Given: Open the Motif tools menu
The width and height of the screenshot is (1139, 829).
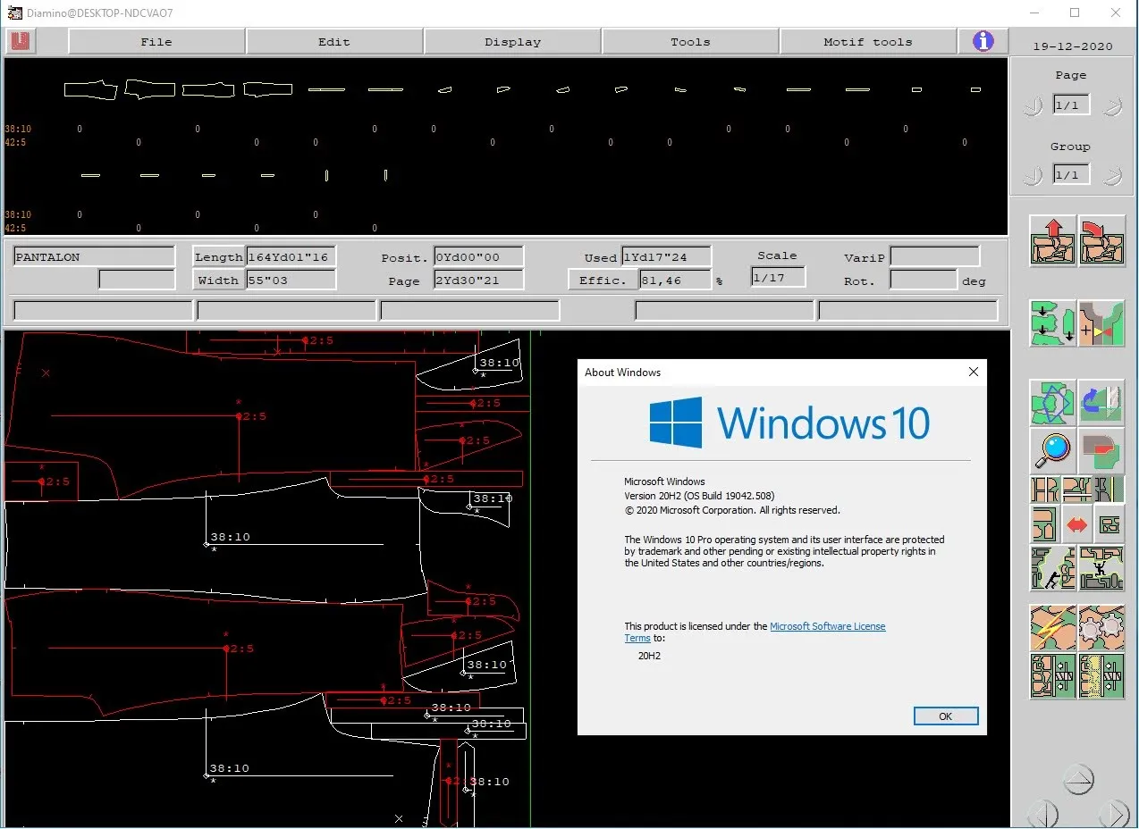Looking at the screenshot, I should 867,42.
